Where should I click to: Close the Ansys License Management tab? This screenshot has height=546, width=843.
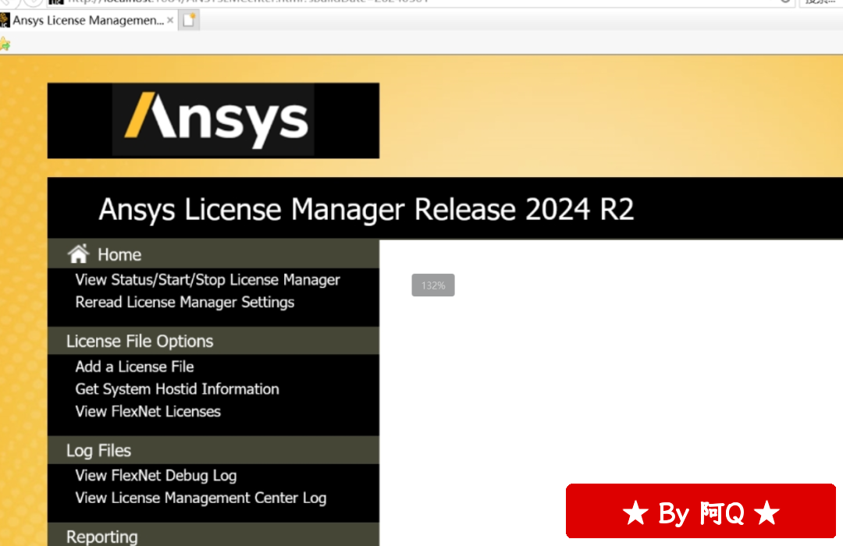[x=170, y=21]
